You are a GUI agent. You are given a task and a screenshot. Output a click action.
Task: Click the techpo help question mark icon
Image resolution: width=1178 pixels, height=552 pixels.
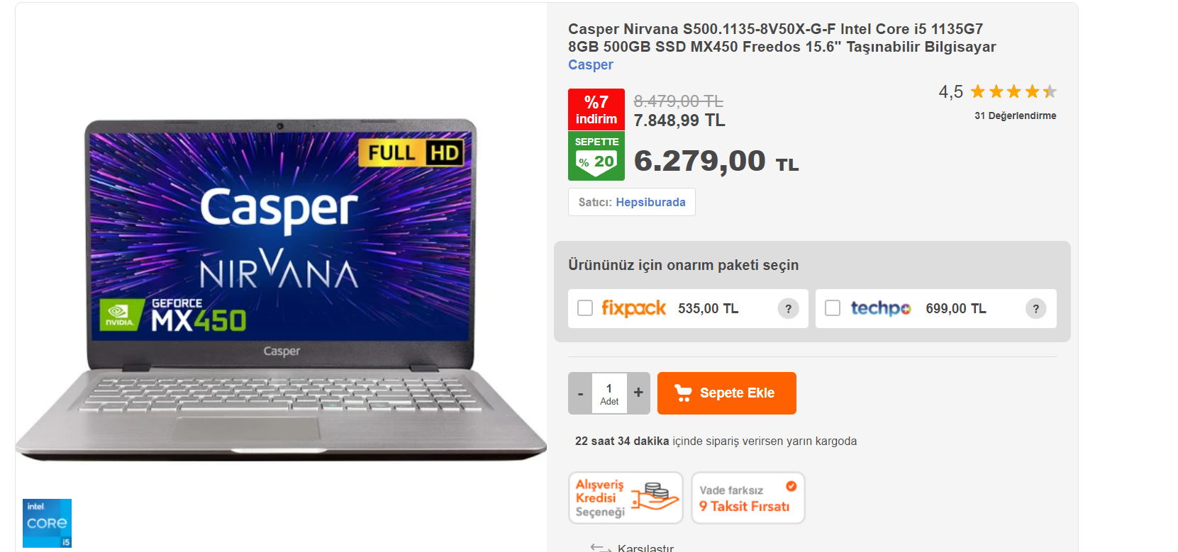1035,308
